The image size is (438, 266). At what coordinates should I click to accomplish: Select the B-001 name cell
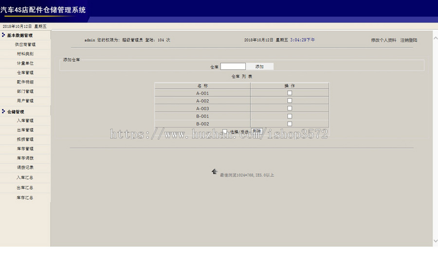202,116
